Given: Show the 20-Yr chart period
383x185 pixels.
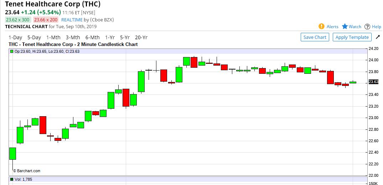Looking at the screenshot, I should tap(141, 37).
